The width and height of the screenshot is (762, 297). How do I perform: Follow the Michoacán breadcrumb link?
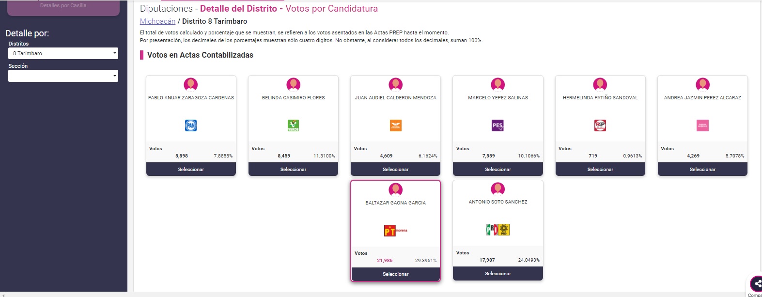(x=157, y=21)
